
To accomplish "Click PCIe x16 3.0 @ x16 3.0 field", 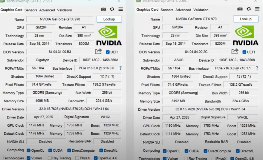I will (96, 68).
